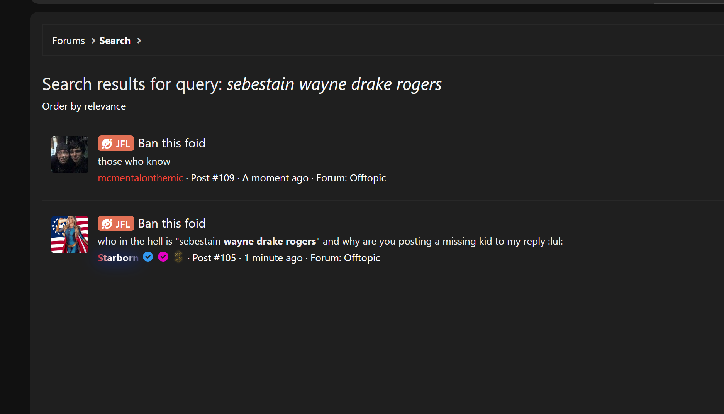Visit mcmentalonthemic's profile link
The image size is (724, 414).
(x=140, y=178)
